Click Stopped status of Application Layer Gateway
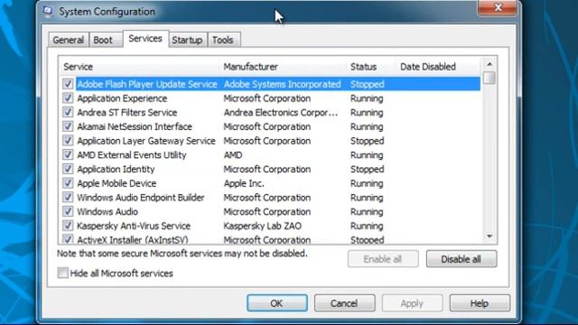 coord(368,141)
